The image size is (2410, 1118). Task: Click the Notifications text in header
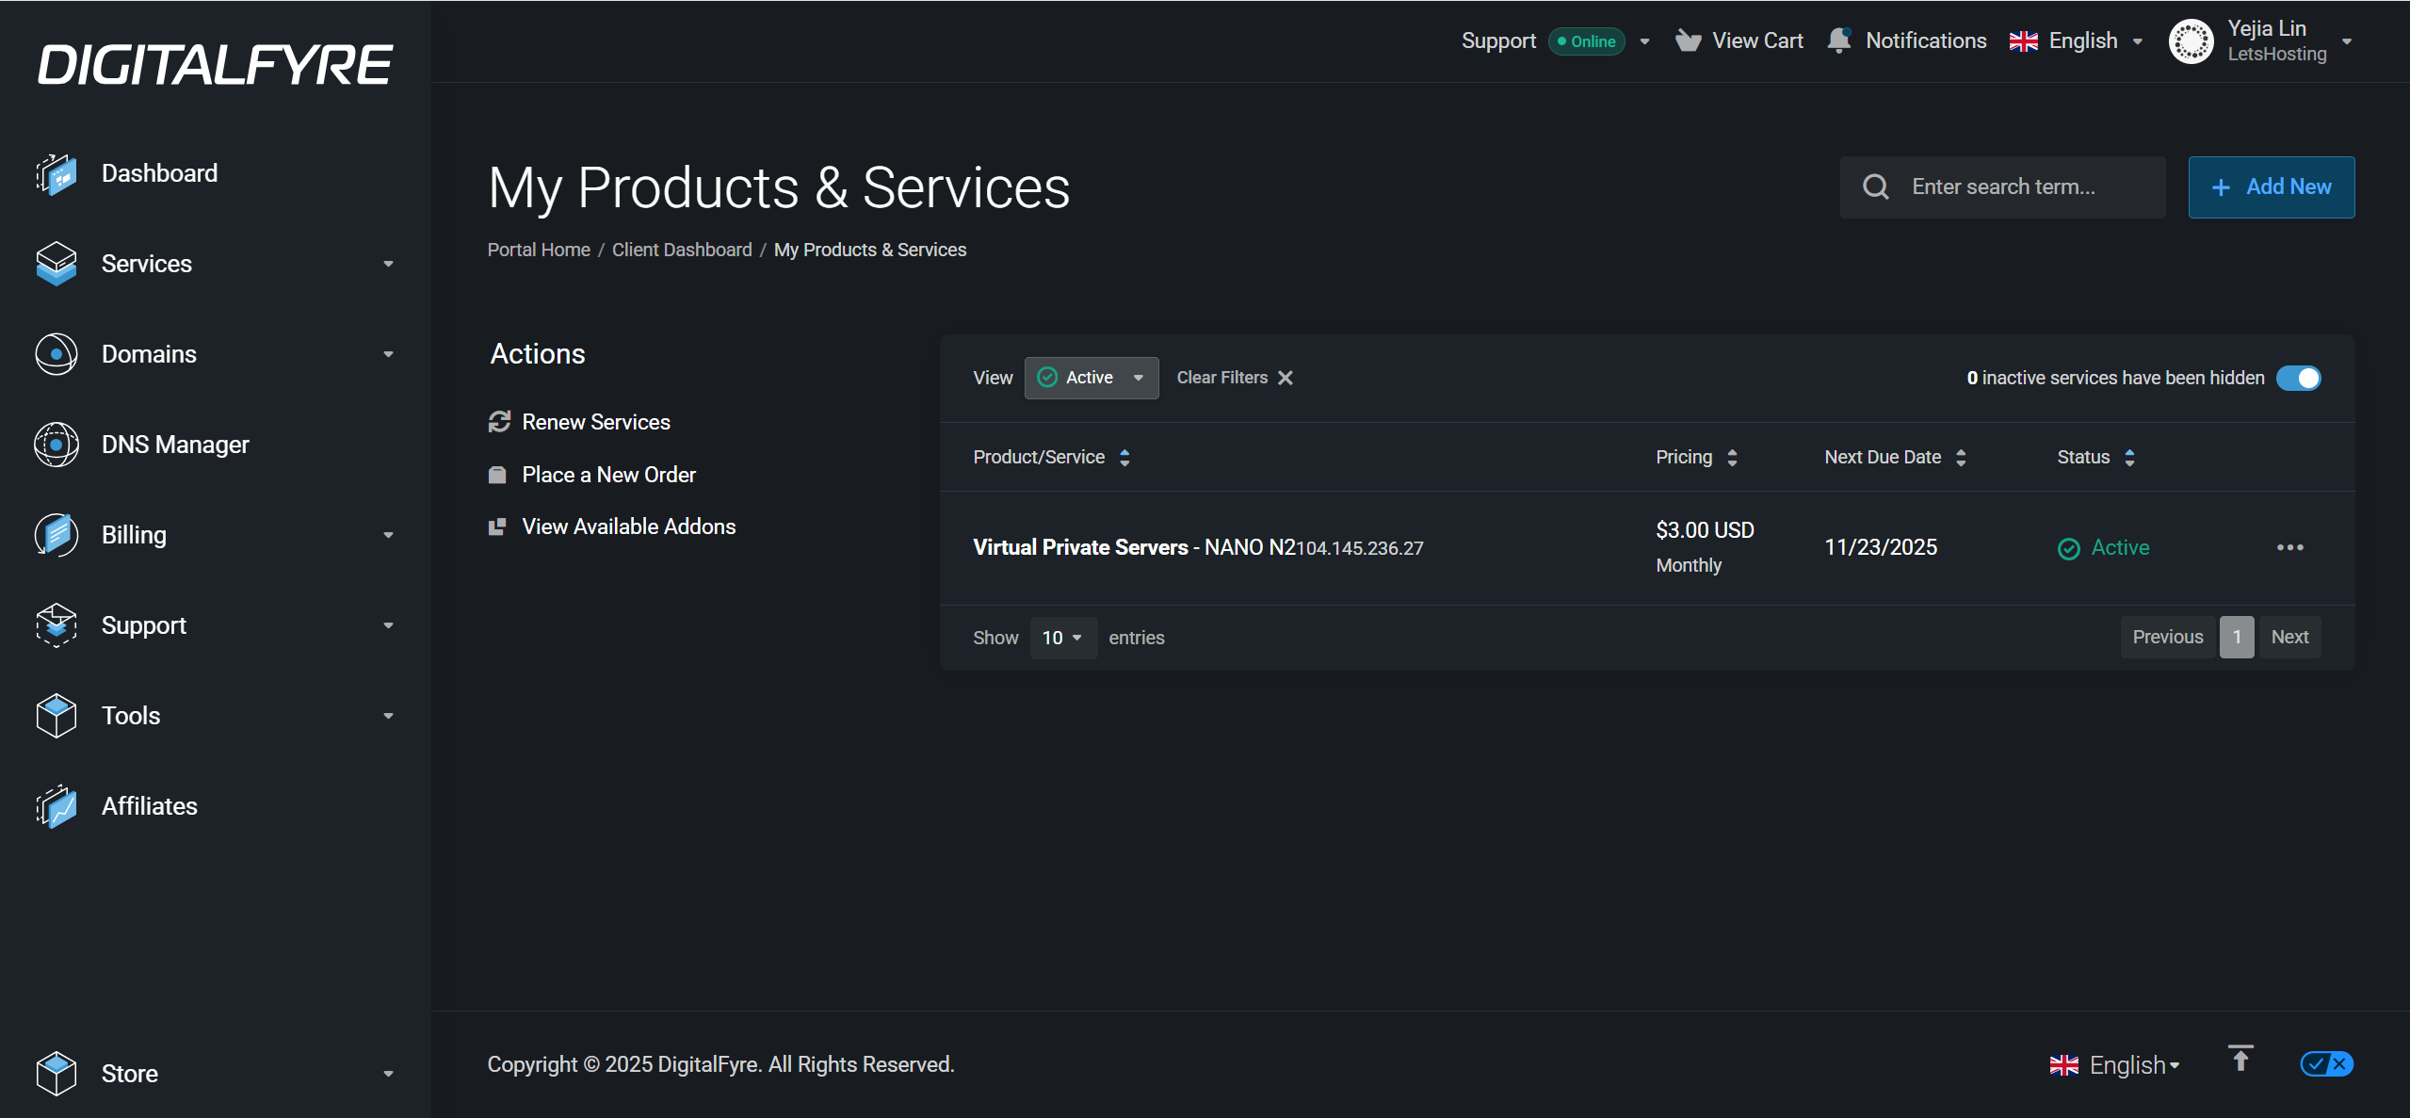1926,41
